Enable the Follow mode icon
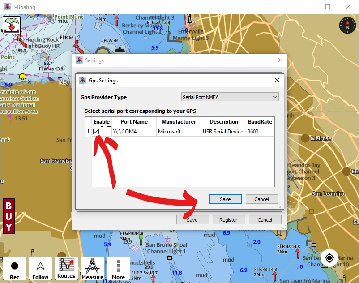 click(40, 268)
